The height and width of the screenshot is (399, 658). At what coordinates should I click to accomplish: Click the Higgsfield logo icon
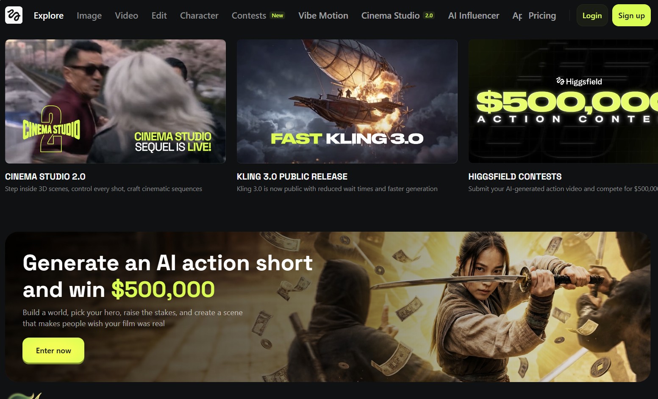coord(14,15)
